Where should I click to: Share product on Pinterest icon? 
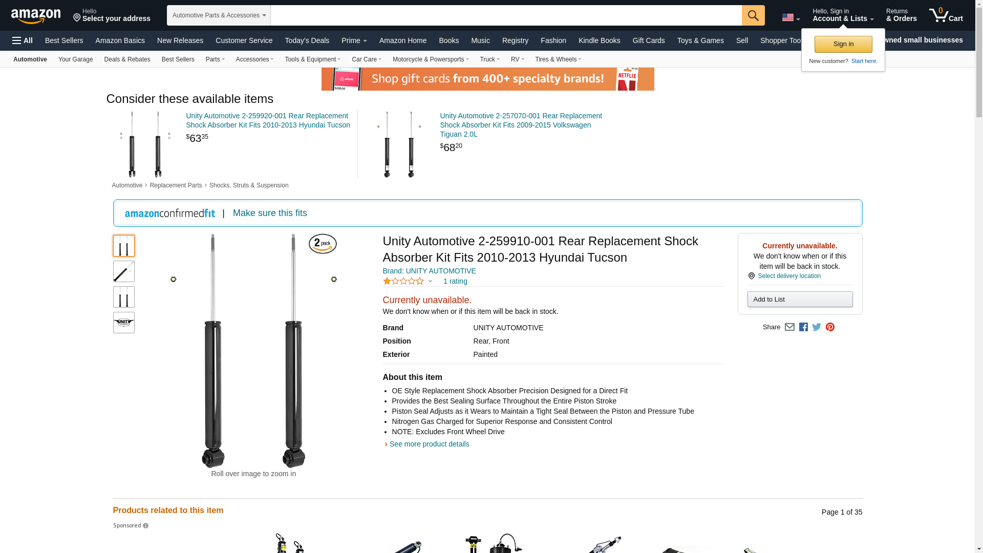830,327
